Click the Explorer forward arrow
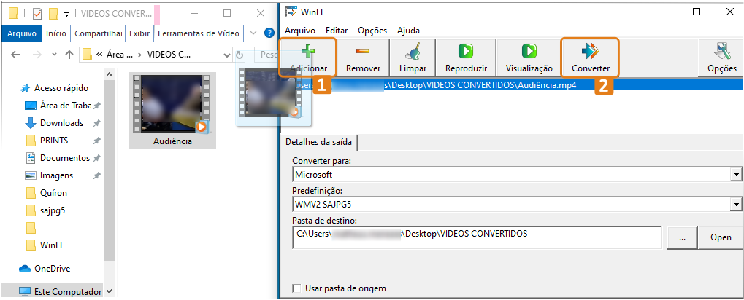The image size is (744, 300). point(37,55)
